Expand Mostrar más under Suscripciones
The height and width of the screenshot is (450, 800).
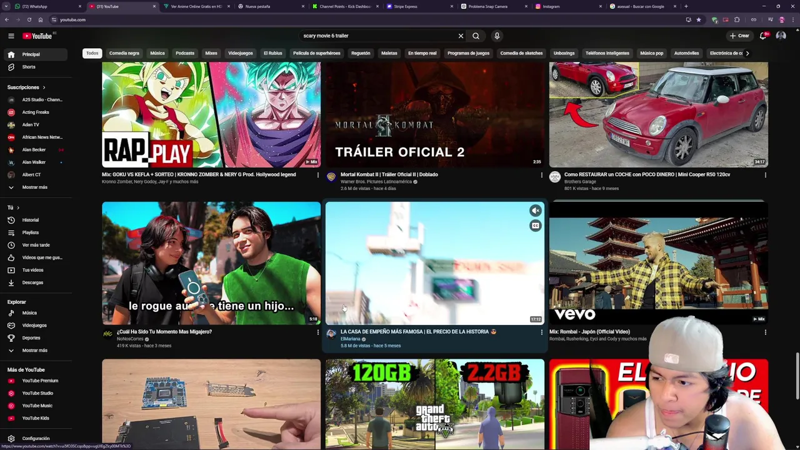coord(36,187)
